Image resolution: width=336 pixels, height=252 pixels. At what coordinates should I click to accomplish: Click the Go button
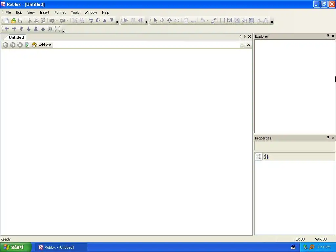(247, 45)
